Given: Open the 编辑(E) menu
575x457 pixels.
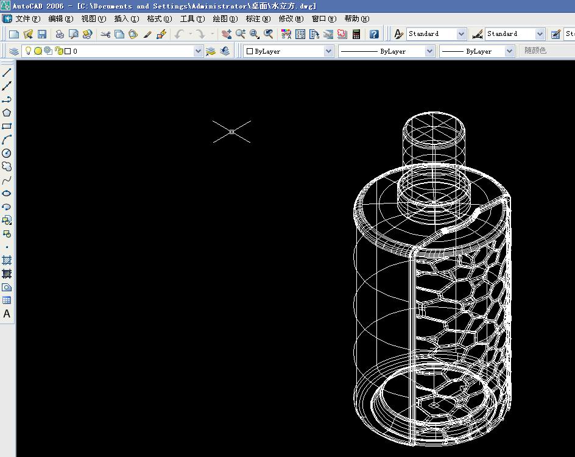Looking at the screenshot, I should pyautogui.click(x=61, y=19).
